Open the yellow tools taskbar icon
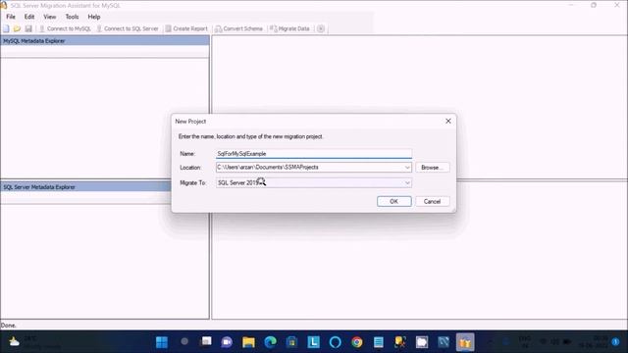Screen dimensions: 628x353 point(400,342)
